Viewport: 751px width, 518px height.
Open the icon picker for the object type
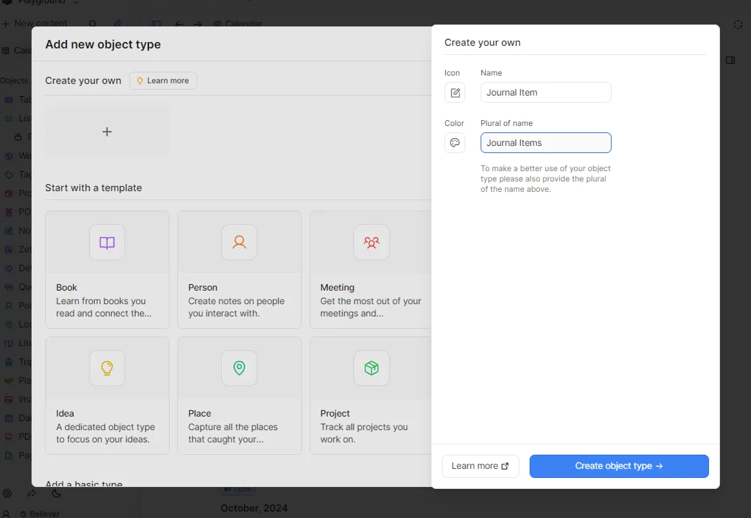tap(454, 92)
